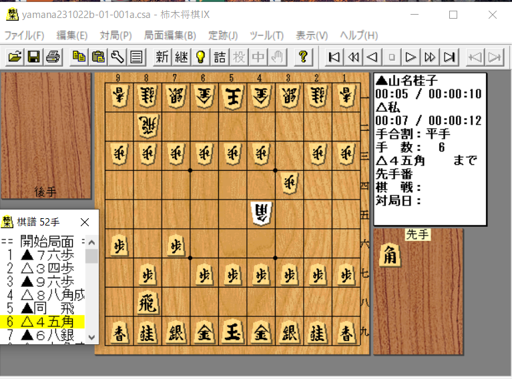Click the wrench settings icon in the toolbar
Screen dimensions: 512x379
(117, 57)
